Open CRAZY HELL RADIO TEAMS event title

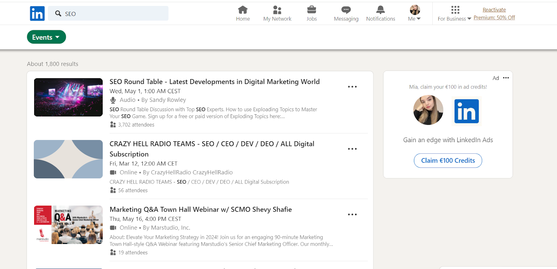[x=212, y=149]
